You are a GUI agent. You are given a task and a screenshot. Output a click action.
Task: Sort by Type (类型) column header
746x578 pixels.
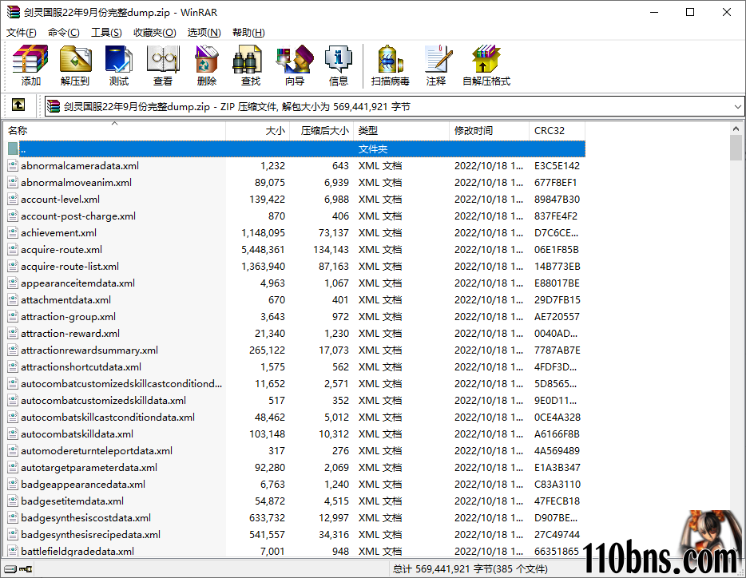tap(401, 130)
